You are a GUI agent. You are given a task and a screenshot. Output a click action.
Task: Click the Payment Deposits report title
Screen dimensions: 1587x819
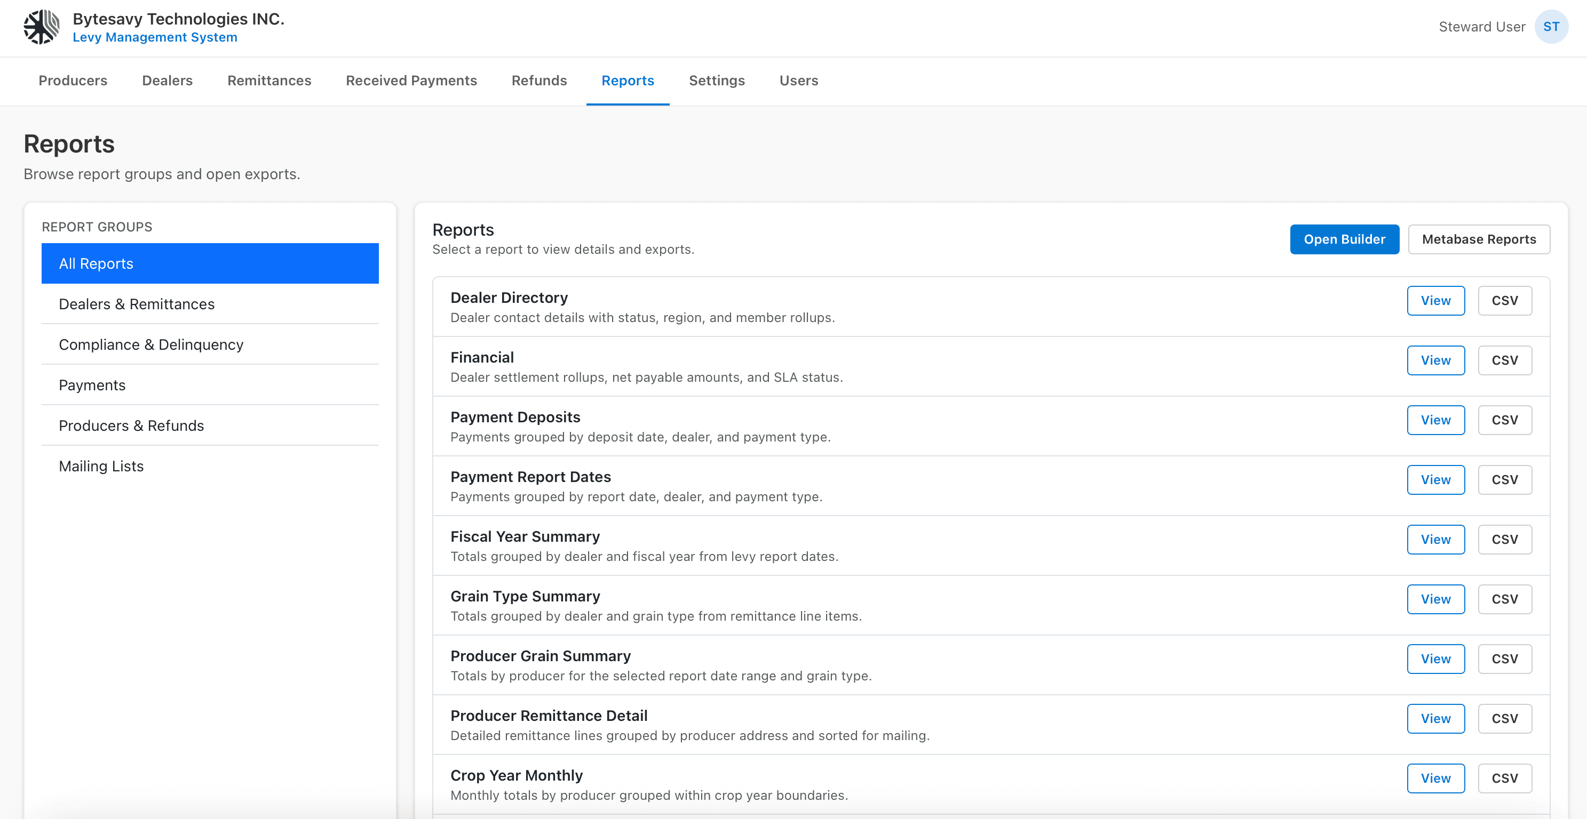(x=515, y=417)
